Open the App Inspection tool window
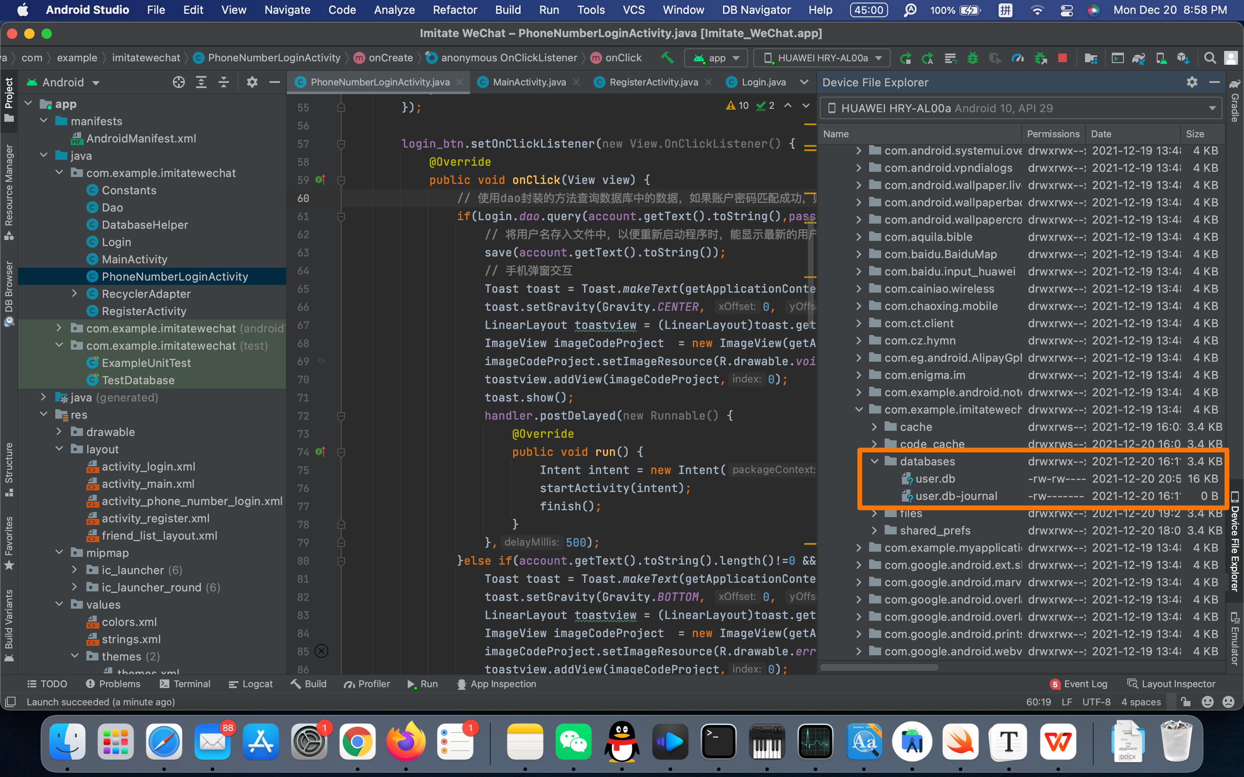The width and height of the screenshot is (1244, 777). click(497, 684)
